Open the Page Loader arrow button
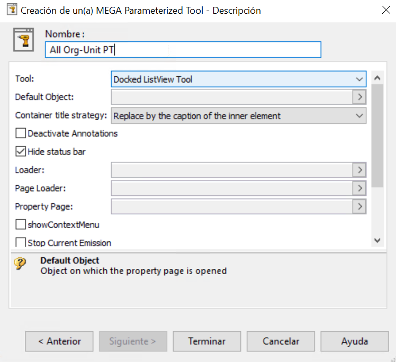The width and height of the screenshot is (396, 362). (359, 188)
